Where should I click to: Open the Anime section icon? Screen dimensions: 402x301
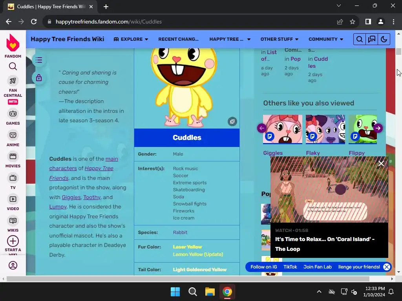click(13, 135)
